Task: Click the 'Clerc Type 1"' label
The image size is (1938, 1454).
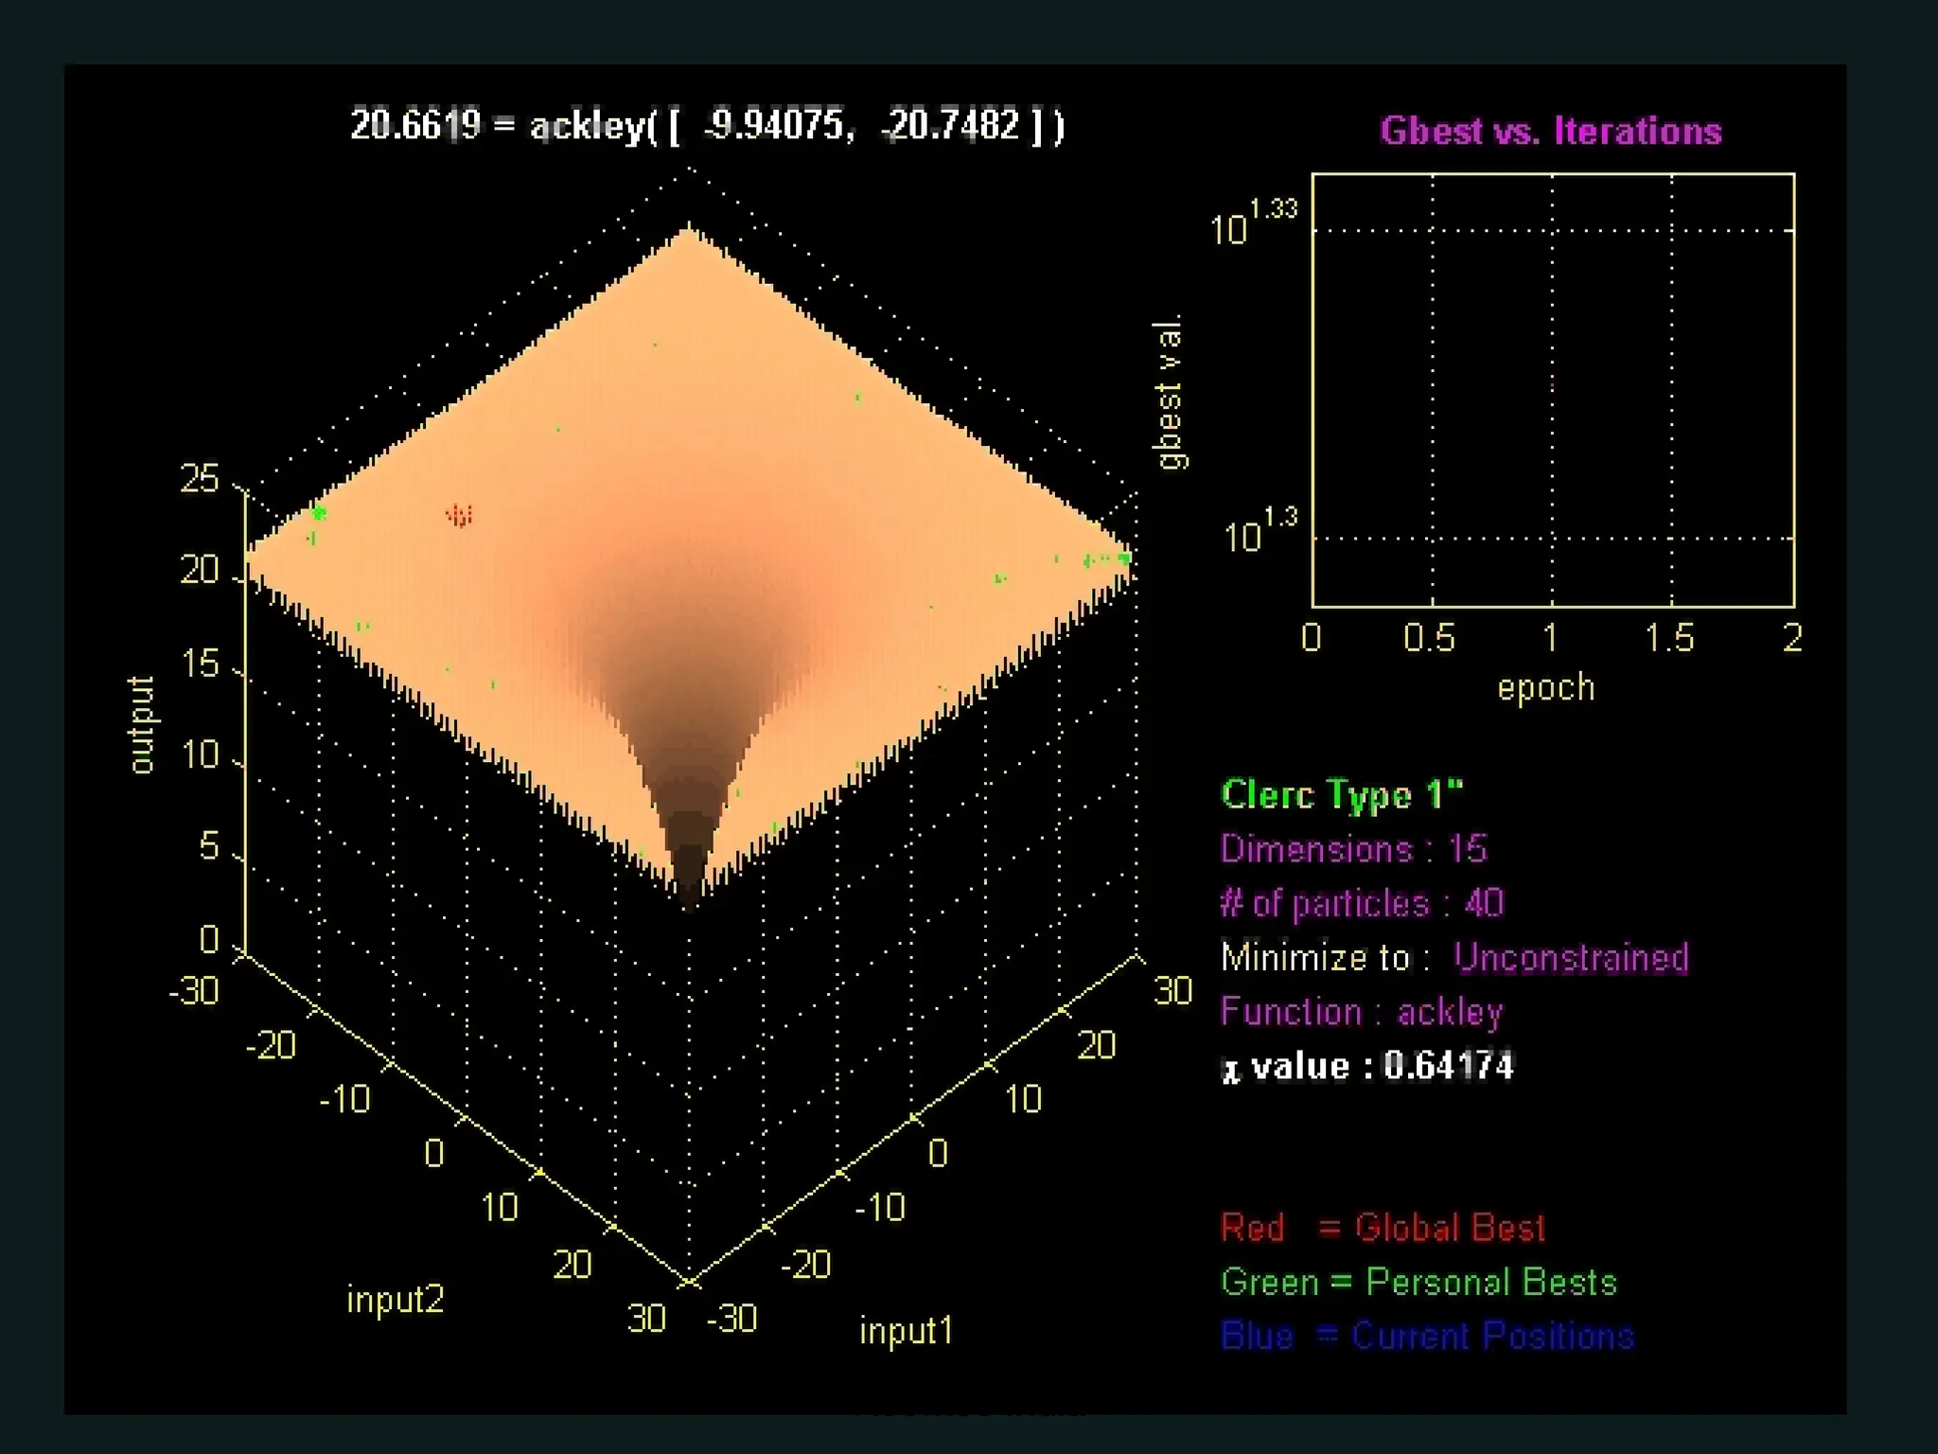Action: click(x=1341, y=794)
